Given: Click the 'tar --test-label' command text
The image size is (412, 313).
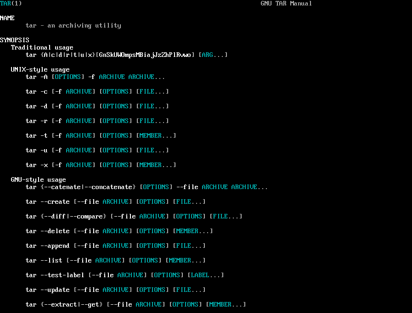Looking at the screenshot, I should [55, 275].
